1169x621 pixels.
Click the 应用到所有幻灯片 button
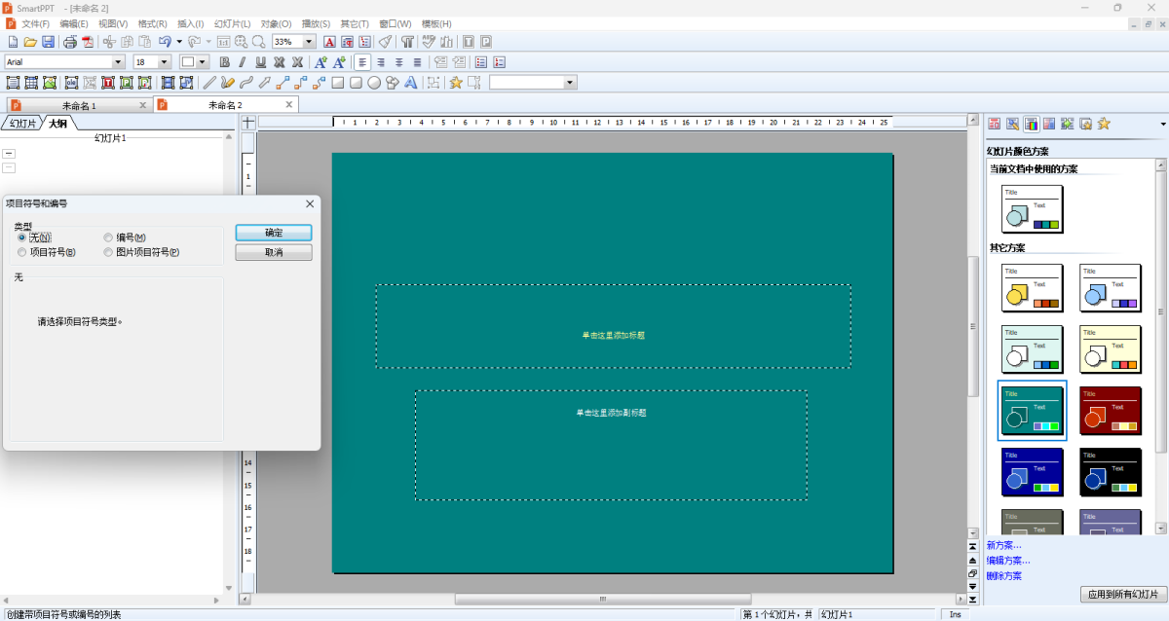point(1125,594)
